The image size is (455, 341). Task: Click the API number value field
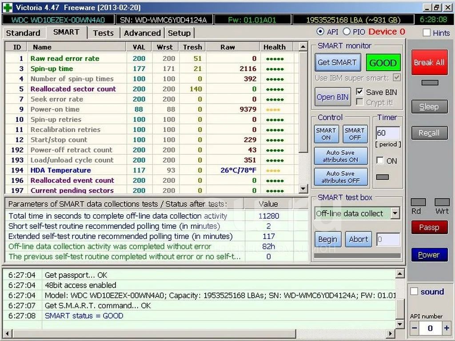point(430,328)
